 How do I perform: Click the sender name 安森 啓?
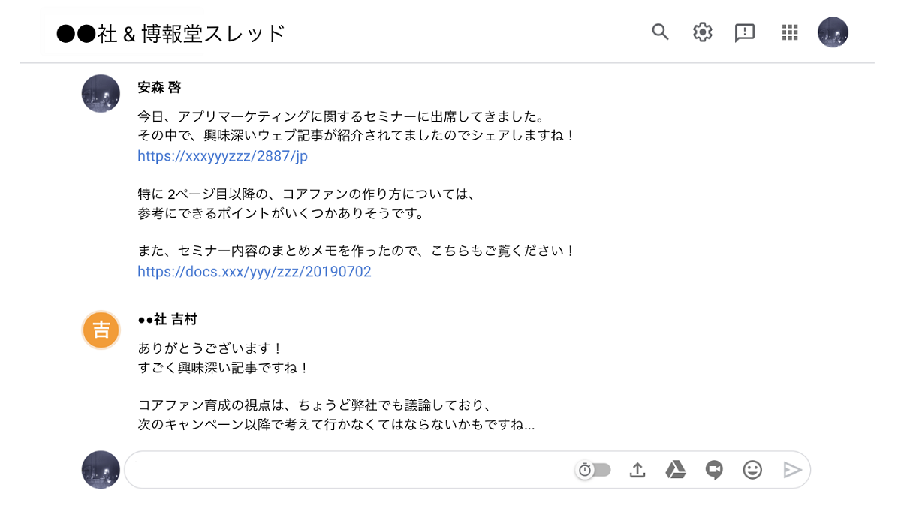[x=159, y=87]
